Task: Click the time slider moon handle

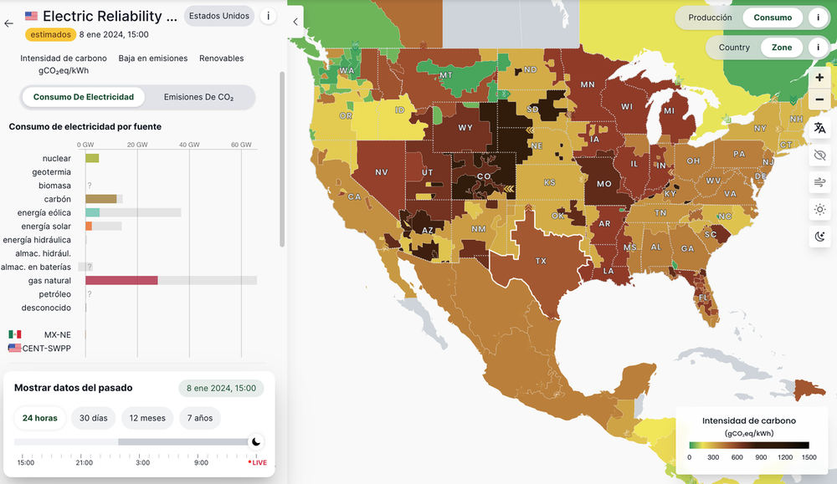Action: point(256,441)
